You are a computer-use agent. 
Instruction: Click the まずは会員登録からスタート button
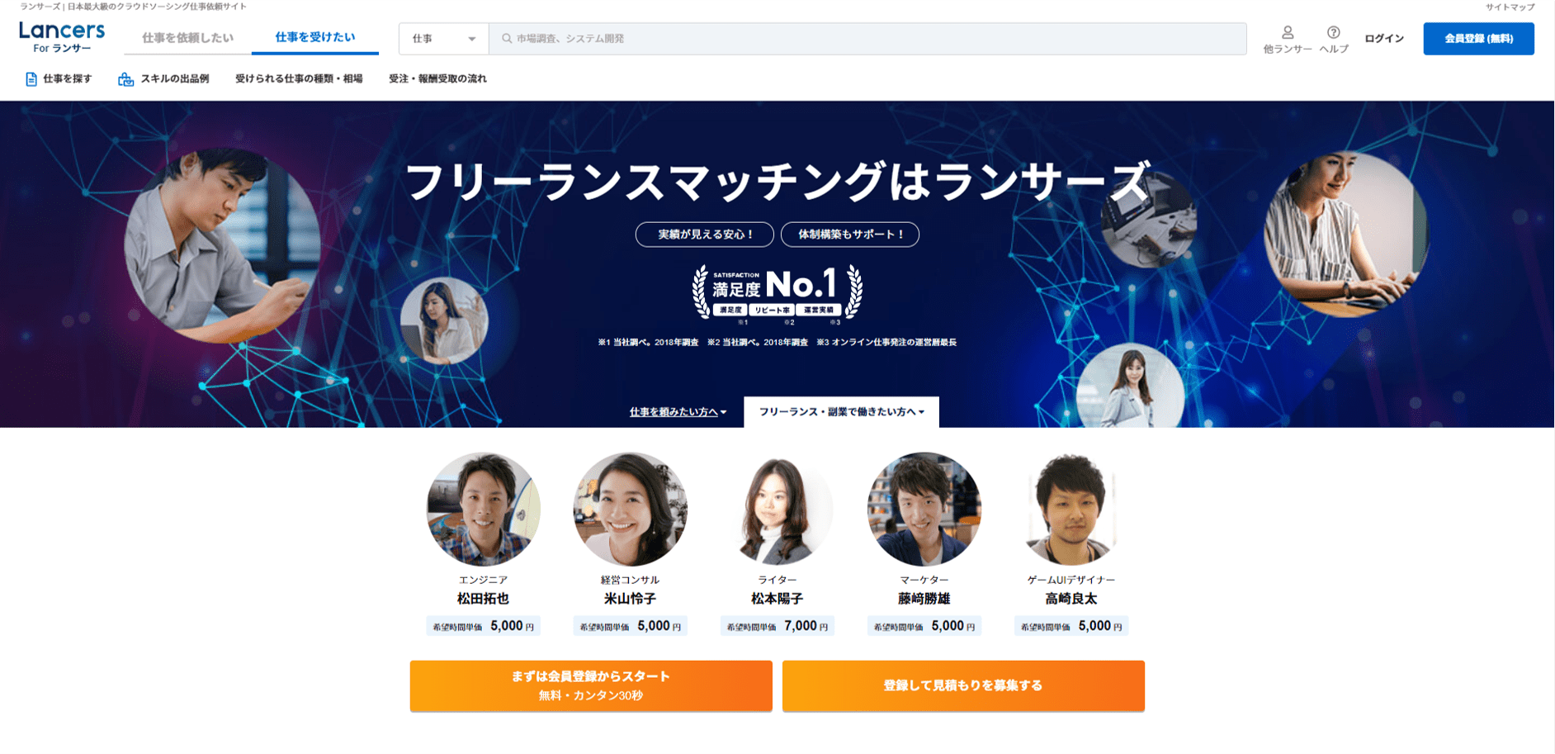[x=591, y=685]
